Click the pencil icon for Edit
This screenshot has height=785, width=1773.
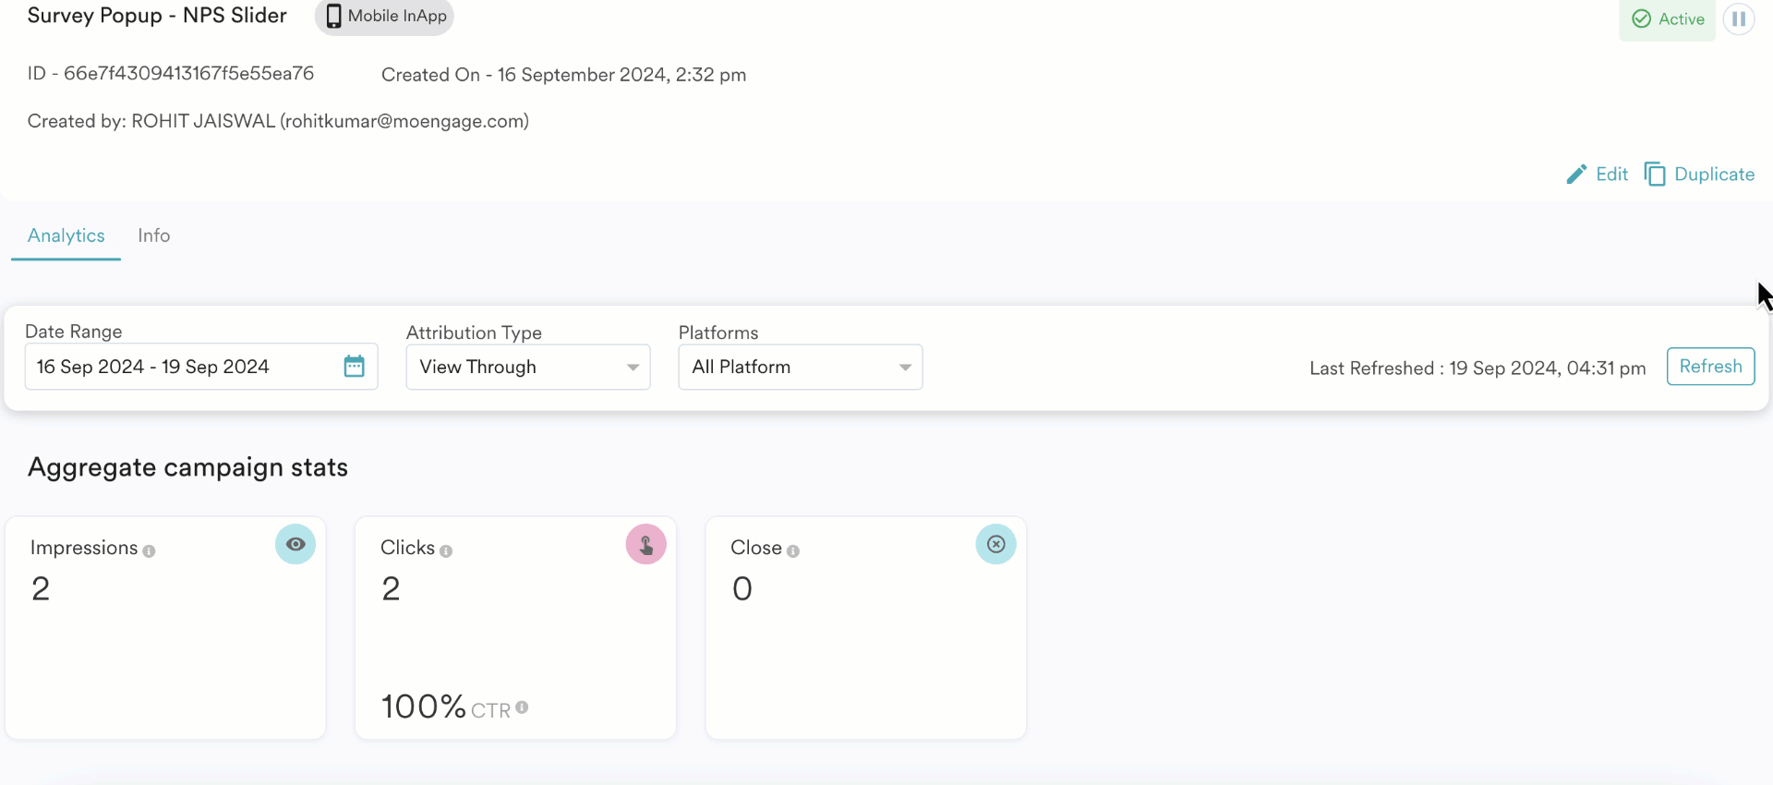coord(1576,175)
